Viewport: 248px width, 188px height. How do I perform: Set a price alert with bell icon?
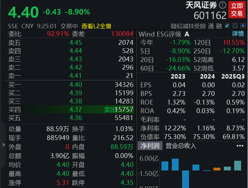(x=235, y=26)
